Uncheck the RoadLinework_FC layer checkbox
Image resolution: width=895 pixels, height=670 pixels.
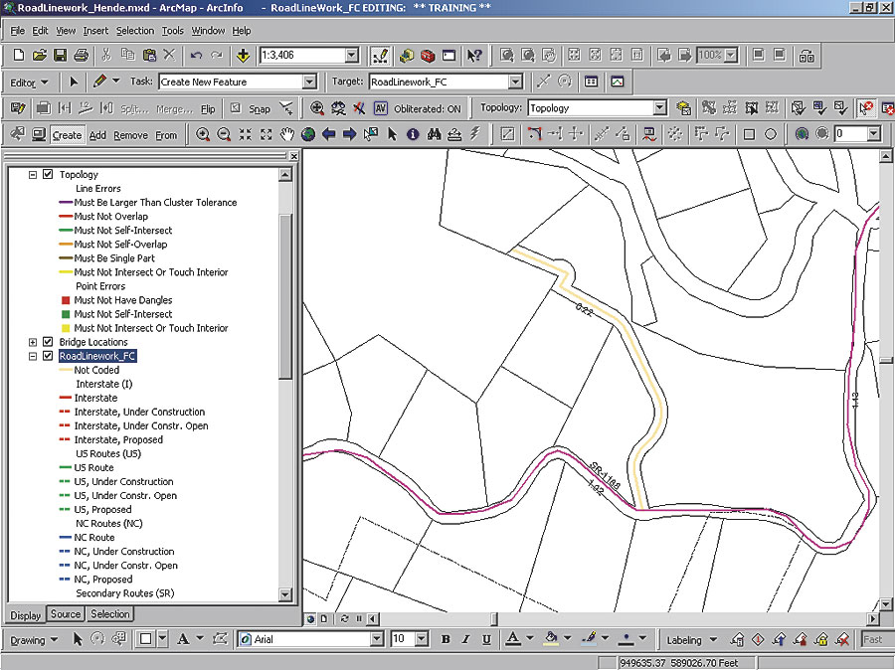click(47, 356)
